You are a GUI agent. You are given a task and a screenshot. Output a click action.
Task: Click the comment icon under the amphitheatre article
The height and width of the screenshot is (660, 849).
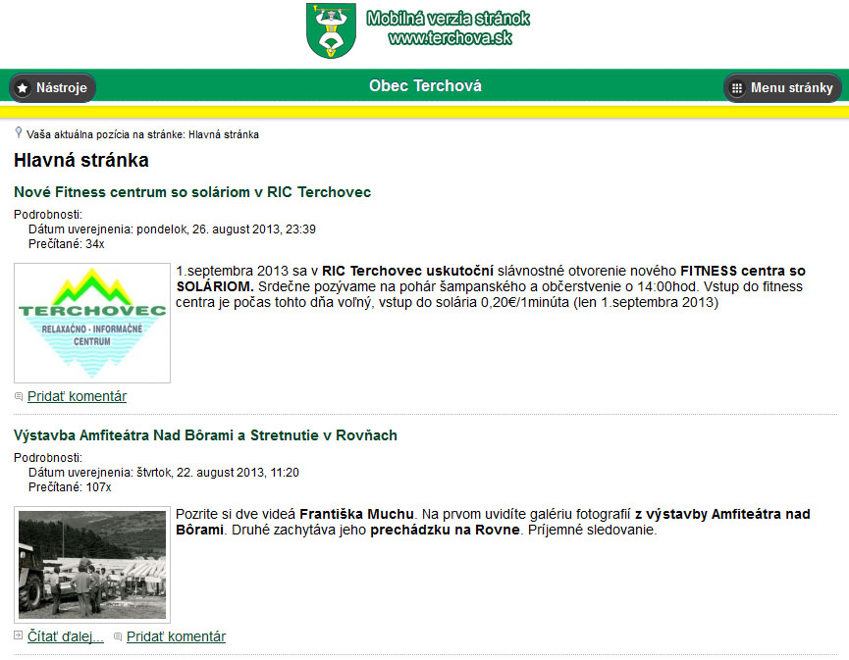pyautogui.click(x=121, y=635)
